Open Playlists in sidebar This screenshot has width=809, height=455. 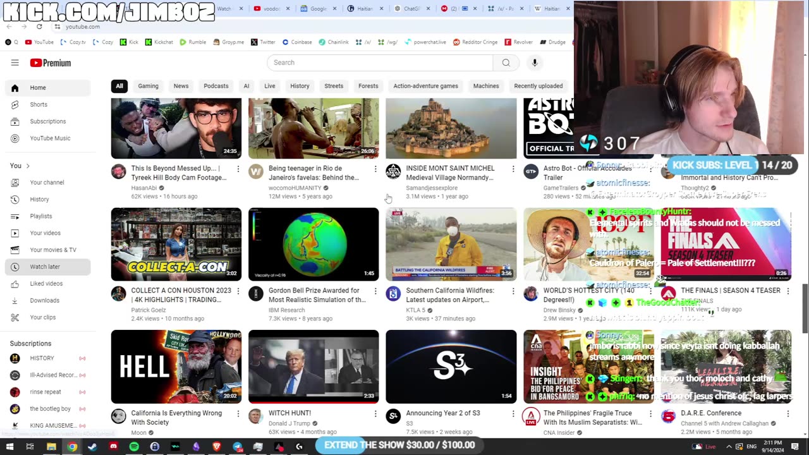pyautogui.click(x=47, y=216)
